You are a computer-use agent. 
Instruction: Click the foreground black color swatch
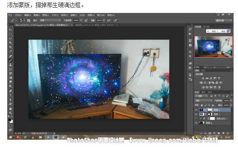10,120
